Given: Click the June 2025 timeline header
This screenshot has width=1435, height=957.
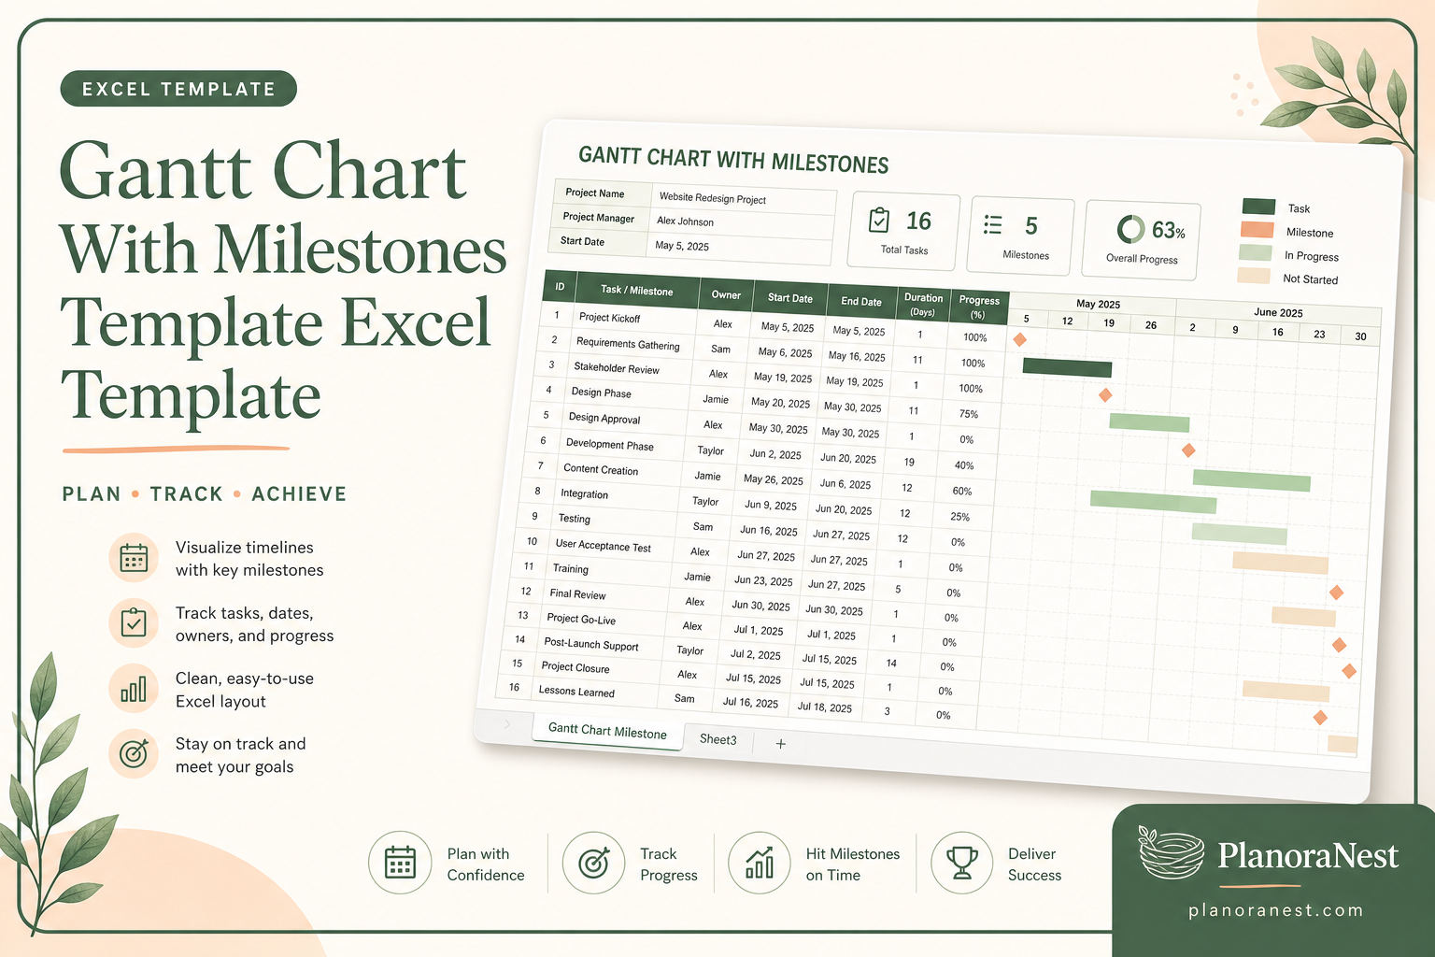Looking at the screenshot, I should point(1278,312).
